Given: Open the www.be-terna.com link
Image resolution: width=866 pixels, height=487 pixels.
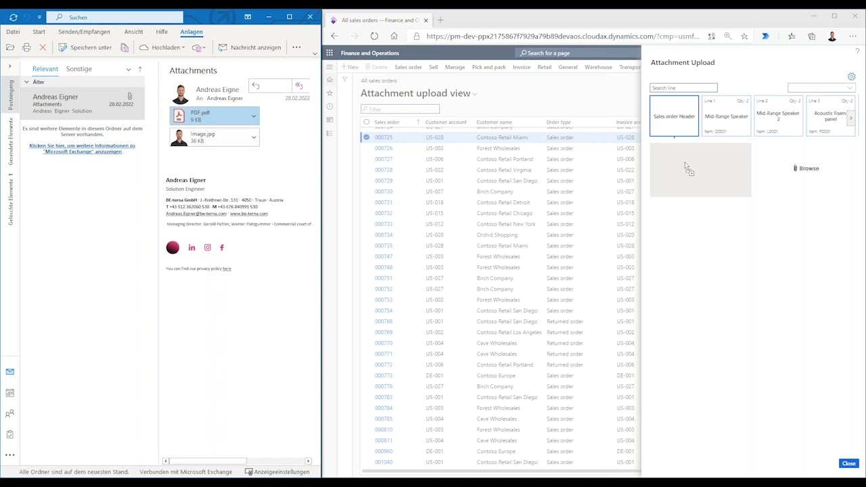Looking at the screenshot, I should (249, 214).
